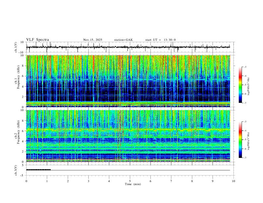Click the time axis tick label "5"
This screenshot has width=263, height=203.
130,181
